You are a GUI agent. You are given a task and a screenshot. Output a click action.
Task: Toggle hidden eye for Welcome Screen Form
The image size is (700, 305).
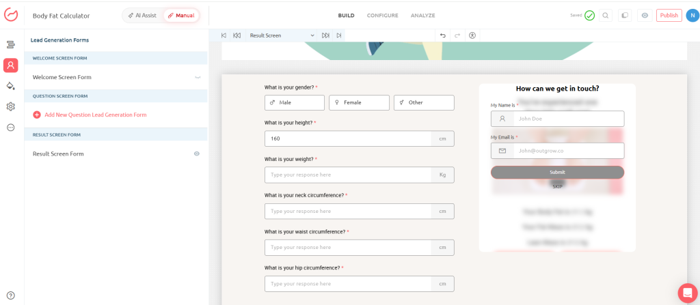pos(198,77)
